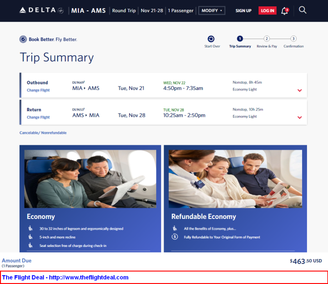
Task: Click dollar icon beside Fully Refundable
Action: pos(175,237)
